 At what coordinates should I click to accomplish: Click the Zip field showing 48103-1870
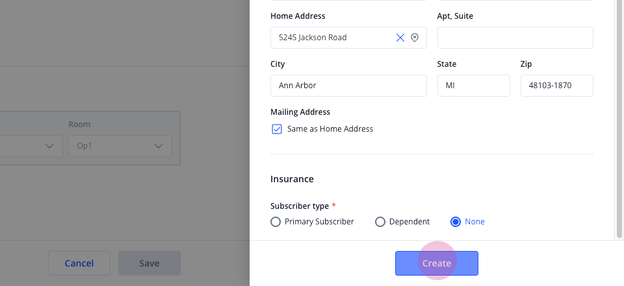coord(557,86)
